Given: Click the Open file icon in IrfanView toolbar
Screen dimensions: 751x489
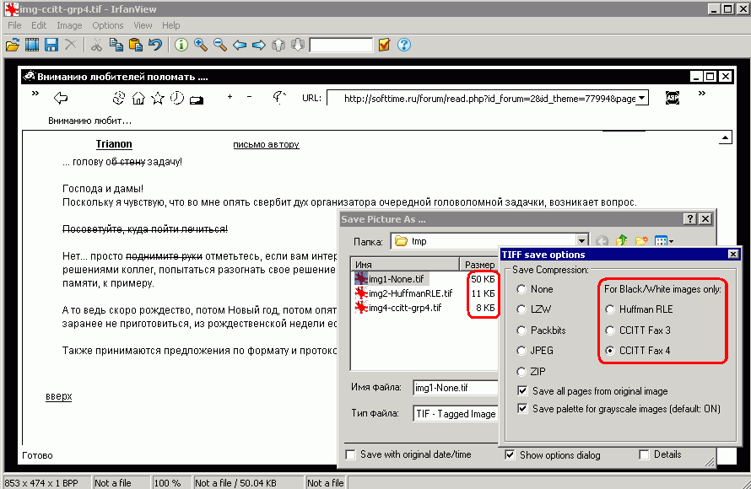Looking at the screenshot, I should 13,45.
